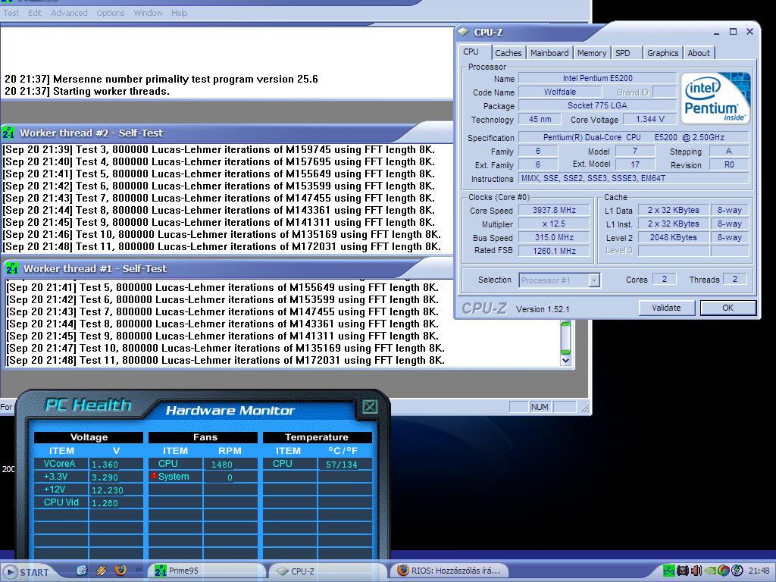
Task: Click the +12V voltage value 12.230
Action: click(108, 490)
